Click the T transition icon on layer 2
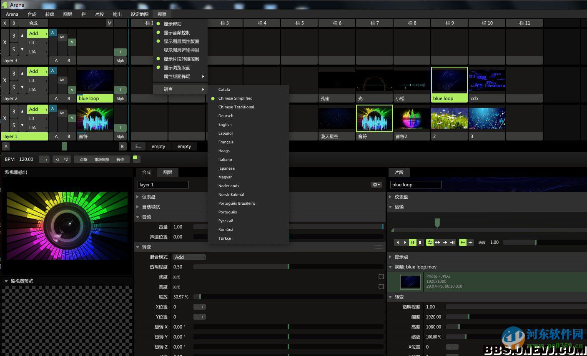Viewport: 587px width, 356px height. 120,89
